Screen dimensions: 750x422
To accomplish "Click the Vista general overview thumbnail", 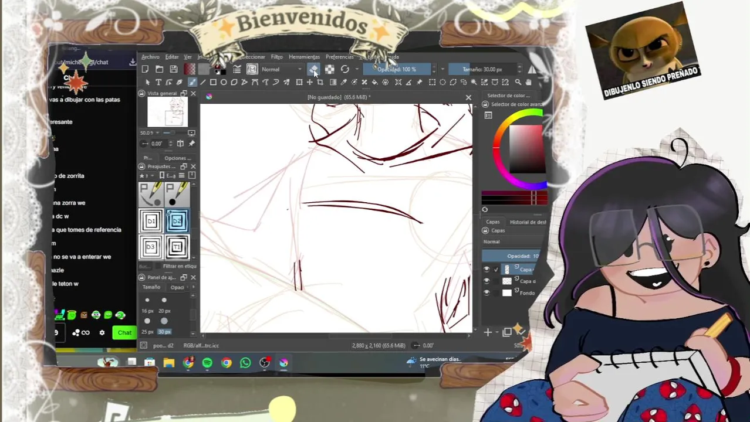I will [168, 111].
